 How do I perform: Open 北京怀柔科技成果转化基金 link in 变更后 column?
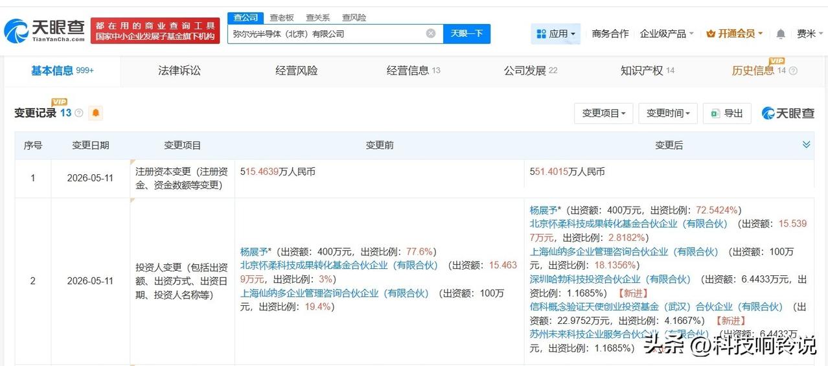tap(628, 223)
